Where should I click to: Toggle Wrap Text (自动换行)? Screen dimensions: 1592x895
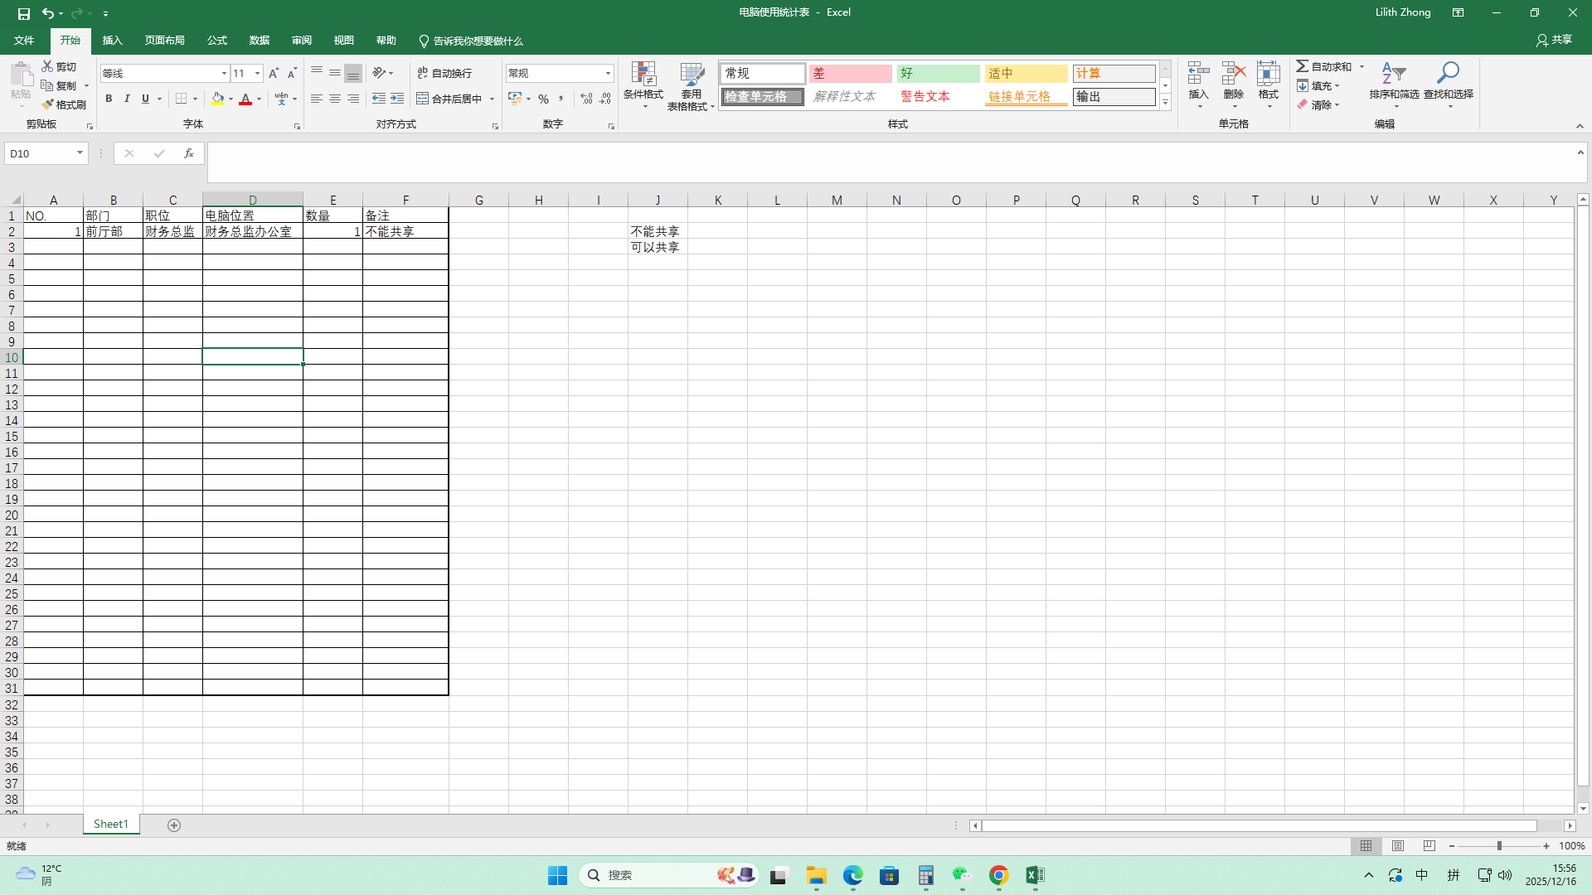pyautogui.click(x=444, y=74)
